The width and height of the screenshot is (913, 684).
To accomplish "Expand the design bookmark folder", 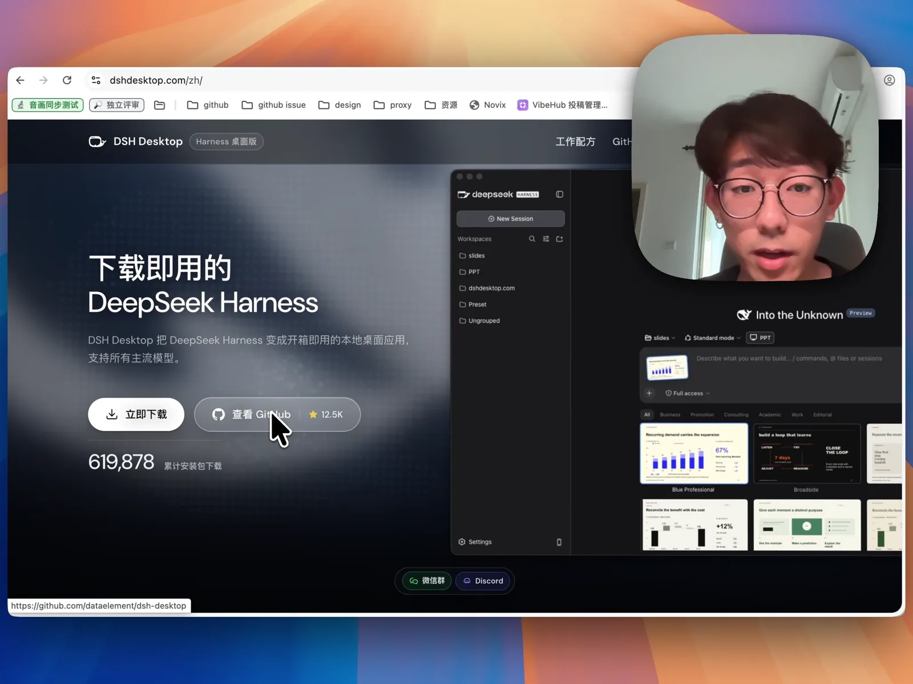I will pos(340,105).
